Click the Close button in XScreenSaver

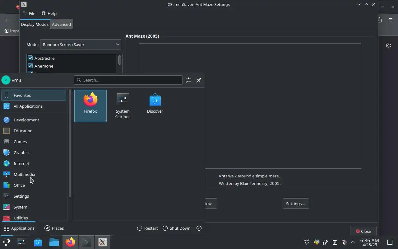(x=363, y=231)
